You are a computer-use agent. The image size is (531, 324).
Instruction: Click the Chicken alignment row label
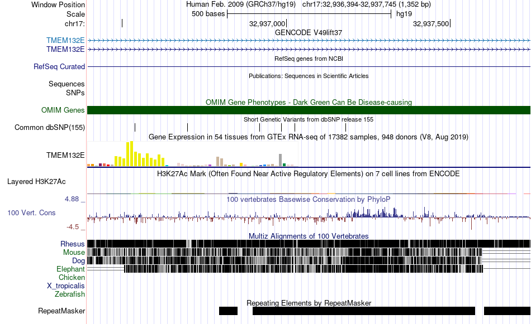click(x=72, y=277)
